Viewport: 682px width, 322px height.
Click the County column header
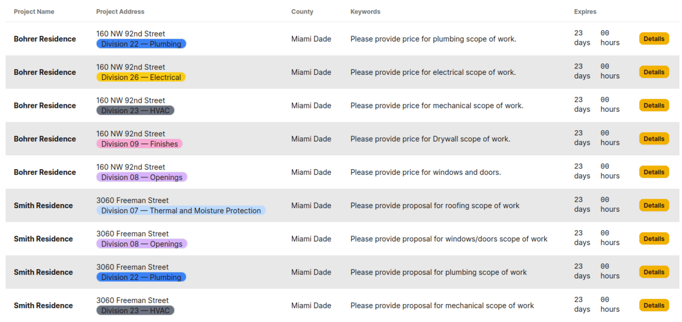coord(302,12)
